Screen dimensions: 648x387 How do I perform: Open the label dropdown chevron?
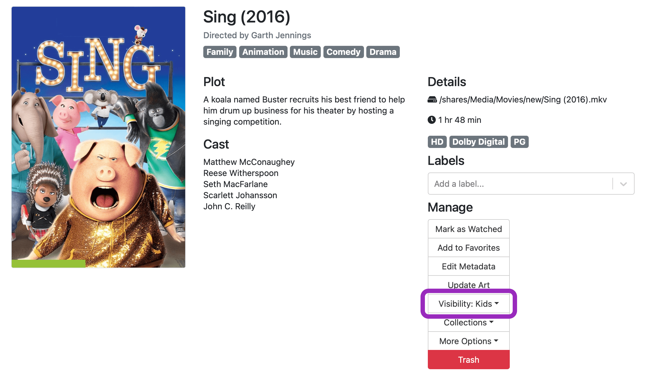(624, 184)
